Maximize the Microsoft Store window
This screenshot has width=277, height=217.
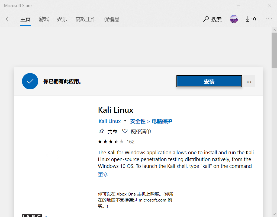pyautogui.click(x=254, y=5)
